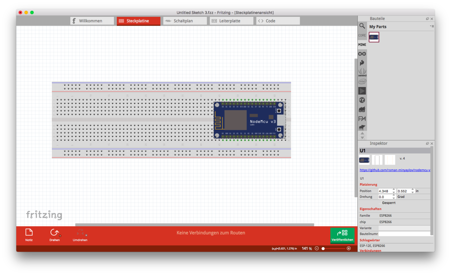
Task: Select the MINE parts bin label
Action: click(x=362, y=44)
